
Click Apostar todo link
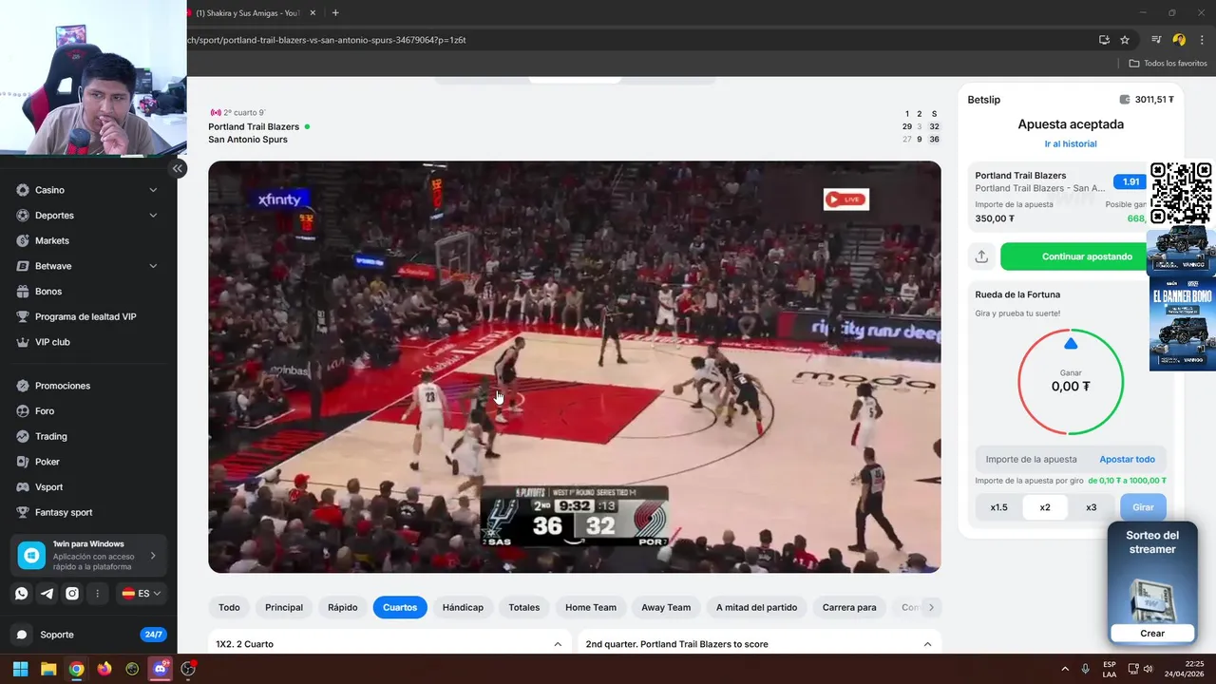click(x=1127, y=460)
